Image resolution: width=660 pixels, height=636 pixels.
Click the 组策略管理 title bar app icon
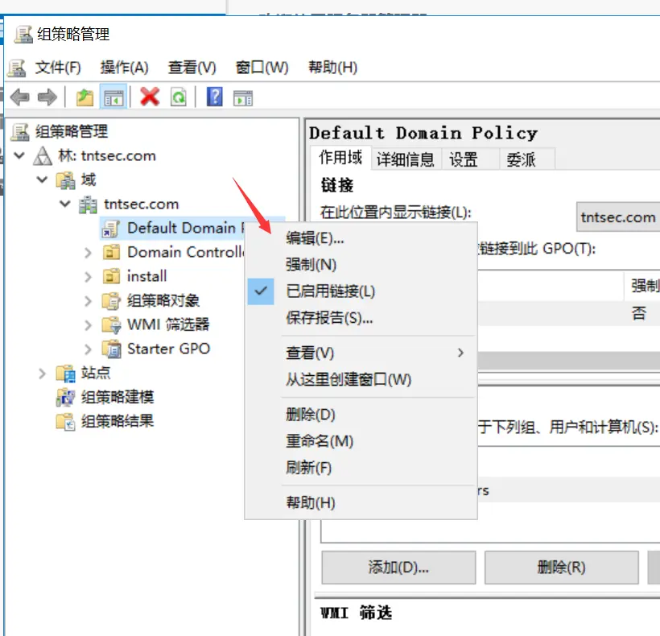[23, 34]
